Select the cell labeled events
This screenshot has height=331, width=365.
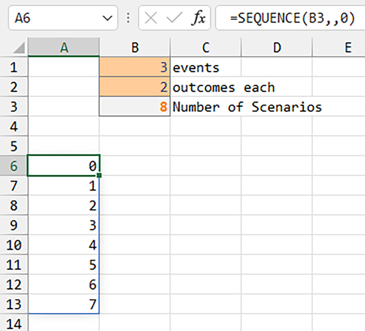[x=205, y=67]
